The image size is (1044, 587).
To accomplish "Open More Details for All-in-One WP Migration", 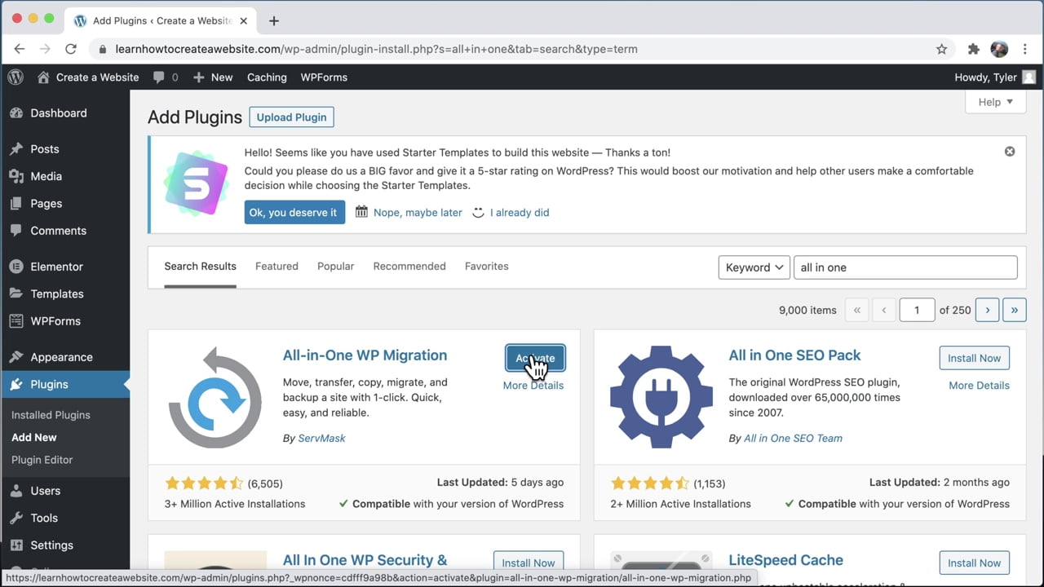I will 533,386.
